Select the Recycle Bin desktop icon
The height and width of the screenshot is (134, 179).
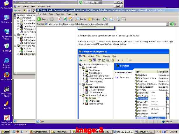[x=7, y=47]
